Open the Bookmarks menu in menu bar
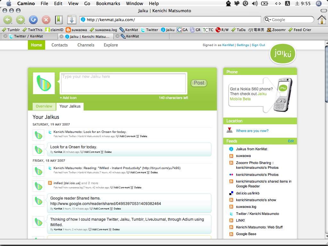This screenshot has height=246, width=328. coord(108,4)
